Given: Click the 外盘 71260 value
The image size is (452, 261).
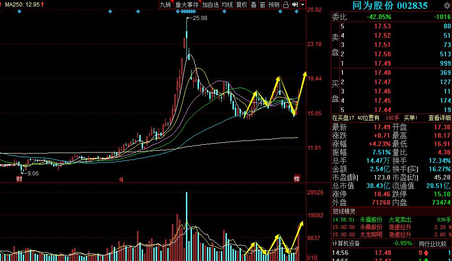Looking at the screenshot, I should [x=381, y=202].
